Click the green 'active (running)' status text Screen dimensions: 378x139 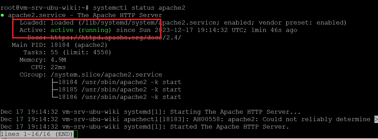tap(81, 30)
